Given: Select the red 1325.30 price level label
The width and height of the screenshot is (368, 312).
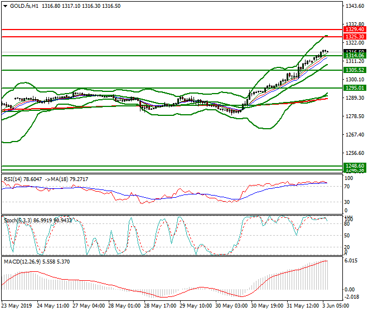Looking at the screenshot, I should coord(355,37).
